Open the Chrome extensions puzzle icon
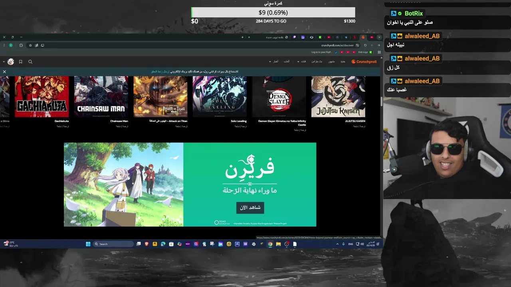The height and width of the screenshot is (287, 511). point(21,45)
